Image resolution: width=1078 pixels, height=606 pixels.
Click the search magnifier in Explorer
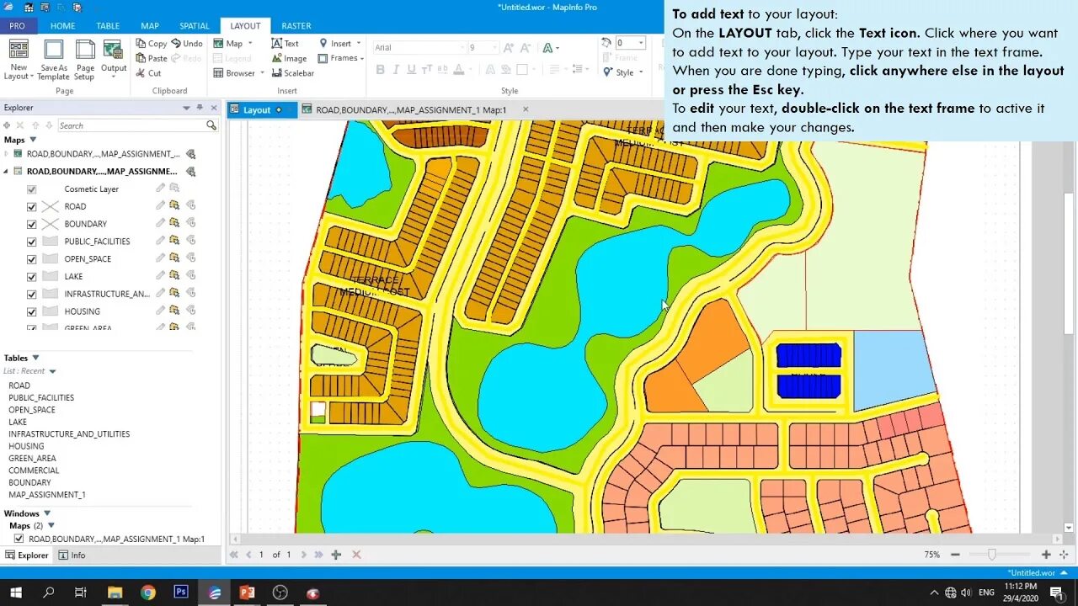coord(211,125)
